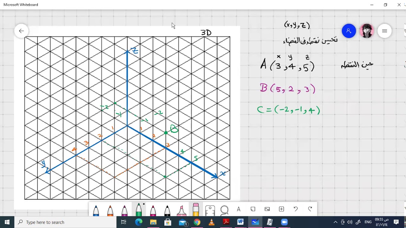Open Task View on the taskbar
The height and width of the screenshot is (228, 406).
124,222
